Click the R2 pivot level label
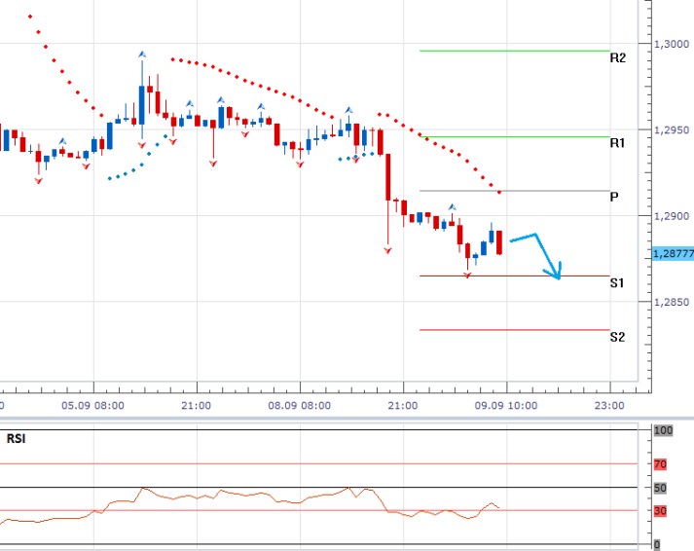This screenshot has height=551, width=694. 617,58
